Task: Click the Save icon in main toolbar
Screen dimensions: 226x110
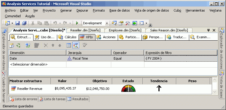Action: click(x=17, y=23)
